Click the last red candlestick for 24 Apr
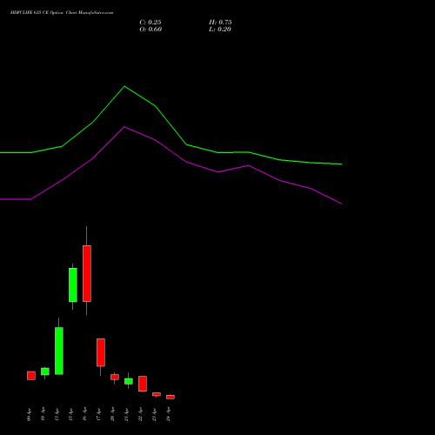Screen dimensions: 435x435 tap(171, 397)
